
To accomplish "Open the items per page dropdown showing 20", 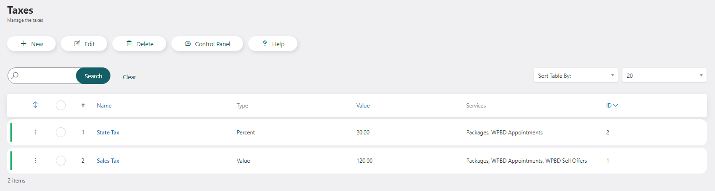I will tap(665, 75).
